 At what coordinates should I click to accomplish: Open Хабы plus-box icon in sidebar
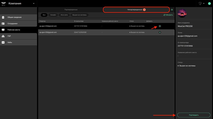[3, 42]
